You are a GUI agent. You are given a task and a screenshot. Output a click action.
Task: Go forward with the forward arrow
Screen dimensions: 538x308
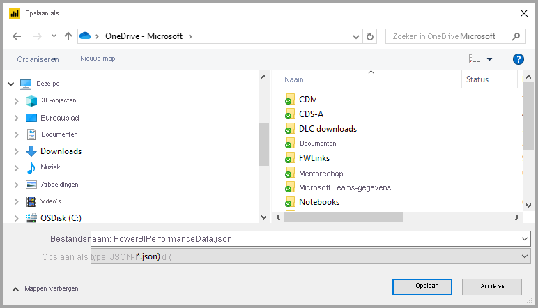pos(37,36)
